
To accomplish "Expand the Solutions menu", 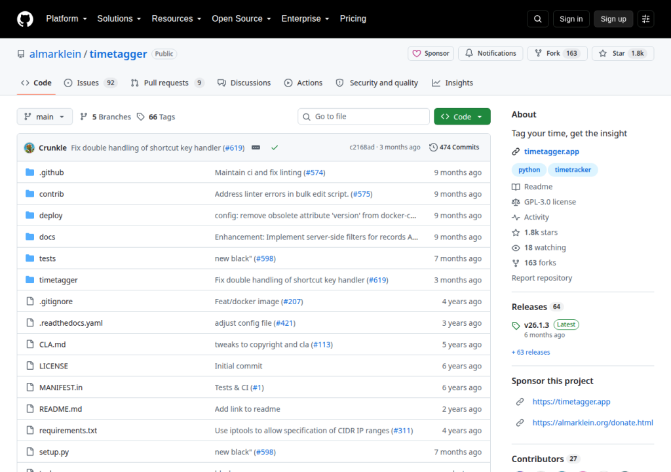I will (119, 19).
